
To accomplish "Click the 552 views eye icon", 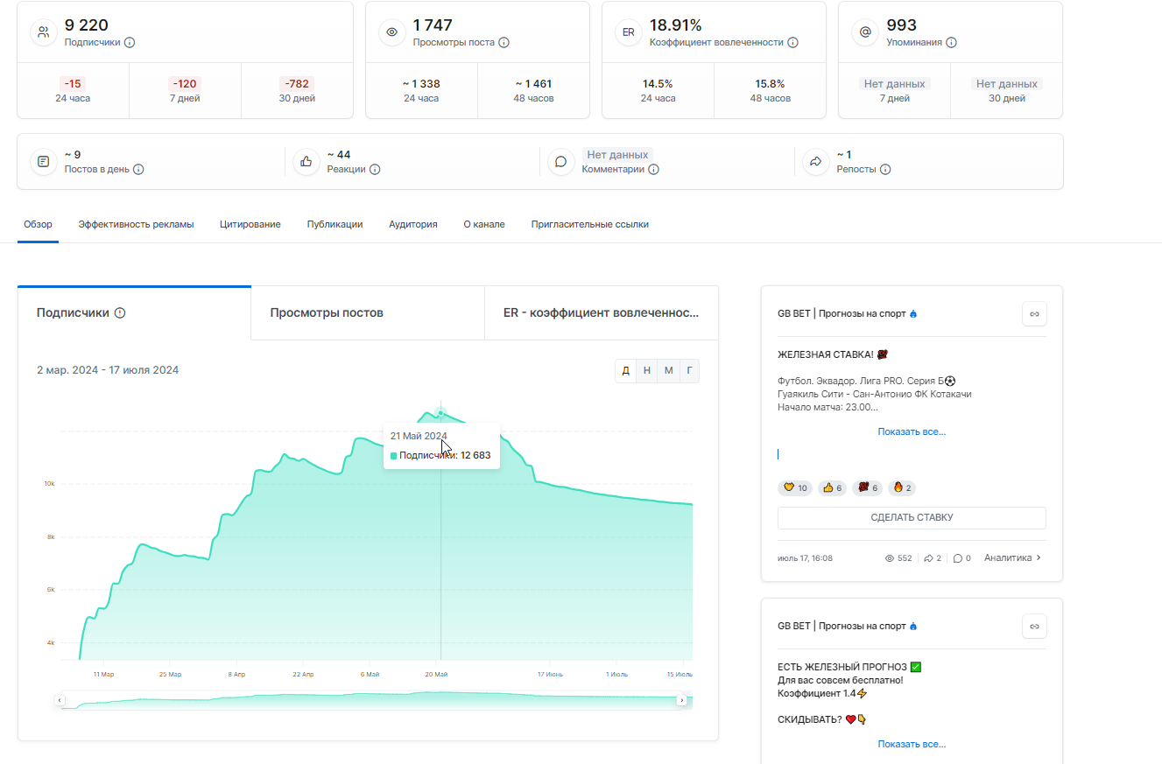I will (890, 557).
